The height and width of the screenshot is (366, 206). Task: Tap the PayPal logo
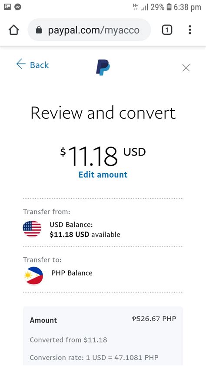(103, 67)
